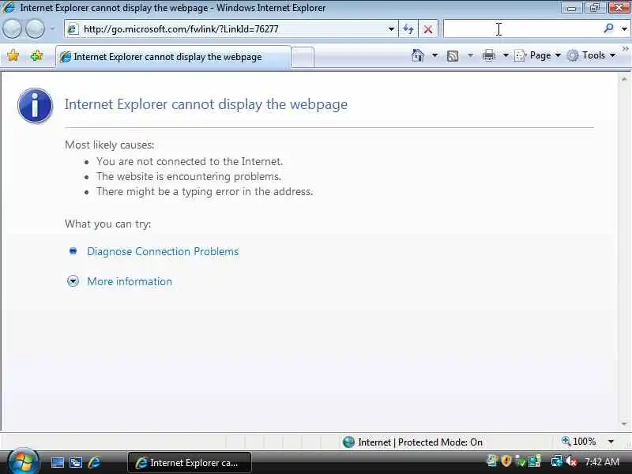Open the Favorites Center star icon
Viewport: 632px width, 474px height.
click(x=13, y=55)
